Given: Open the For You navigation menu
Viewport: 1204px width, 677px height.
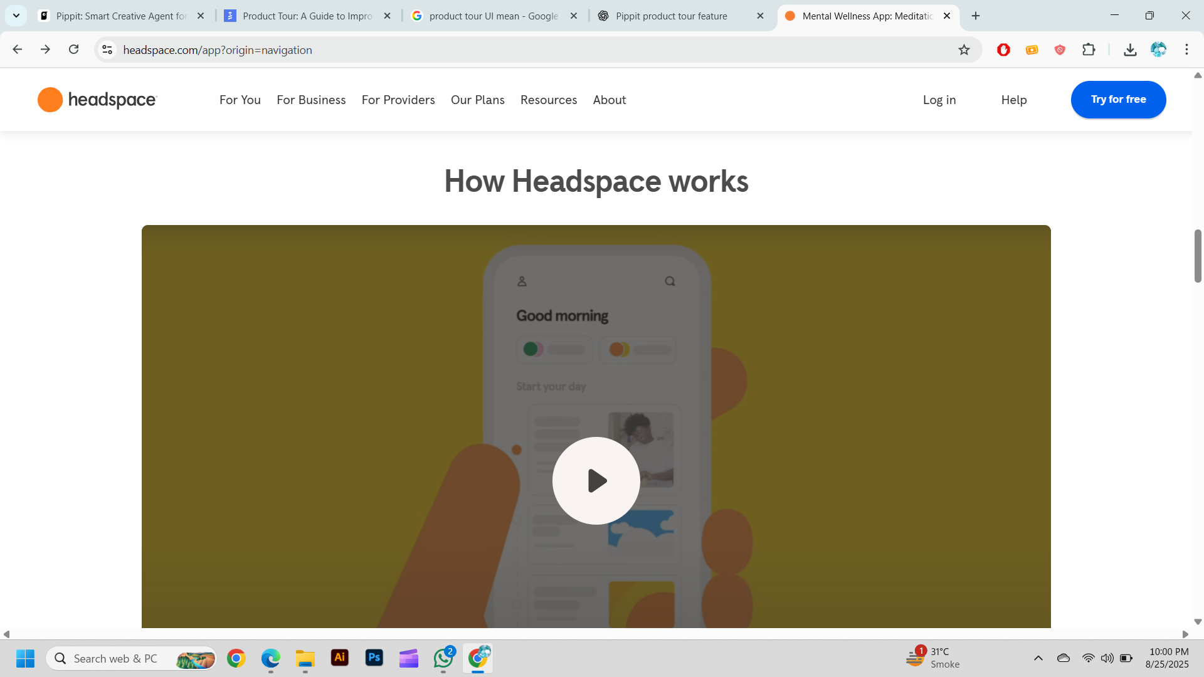Looking at the screenshot, I should tap(240, 100).
